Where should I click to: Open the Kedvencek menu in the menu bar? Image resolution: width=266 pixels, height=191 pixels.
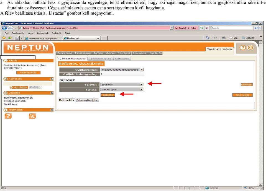pyautogui.click(x=43, y=33)
